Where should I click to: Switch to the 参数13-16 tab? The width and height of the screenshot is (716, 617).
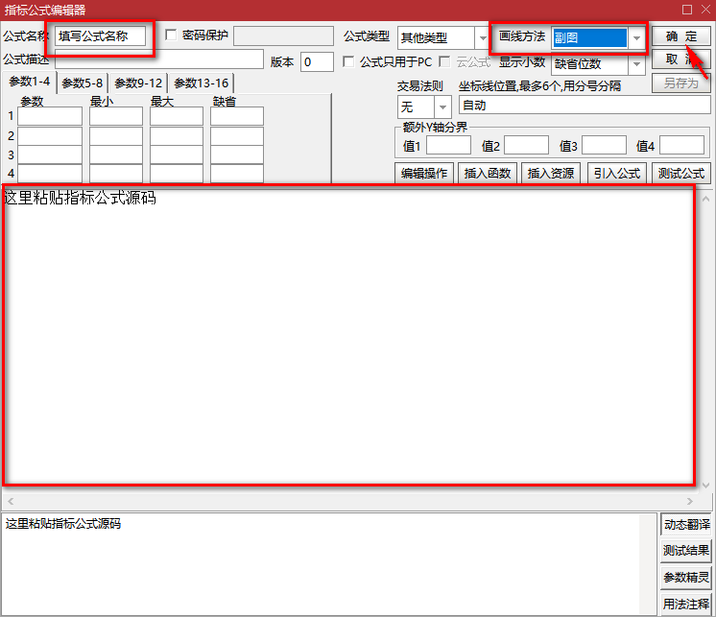point(201,83)
